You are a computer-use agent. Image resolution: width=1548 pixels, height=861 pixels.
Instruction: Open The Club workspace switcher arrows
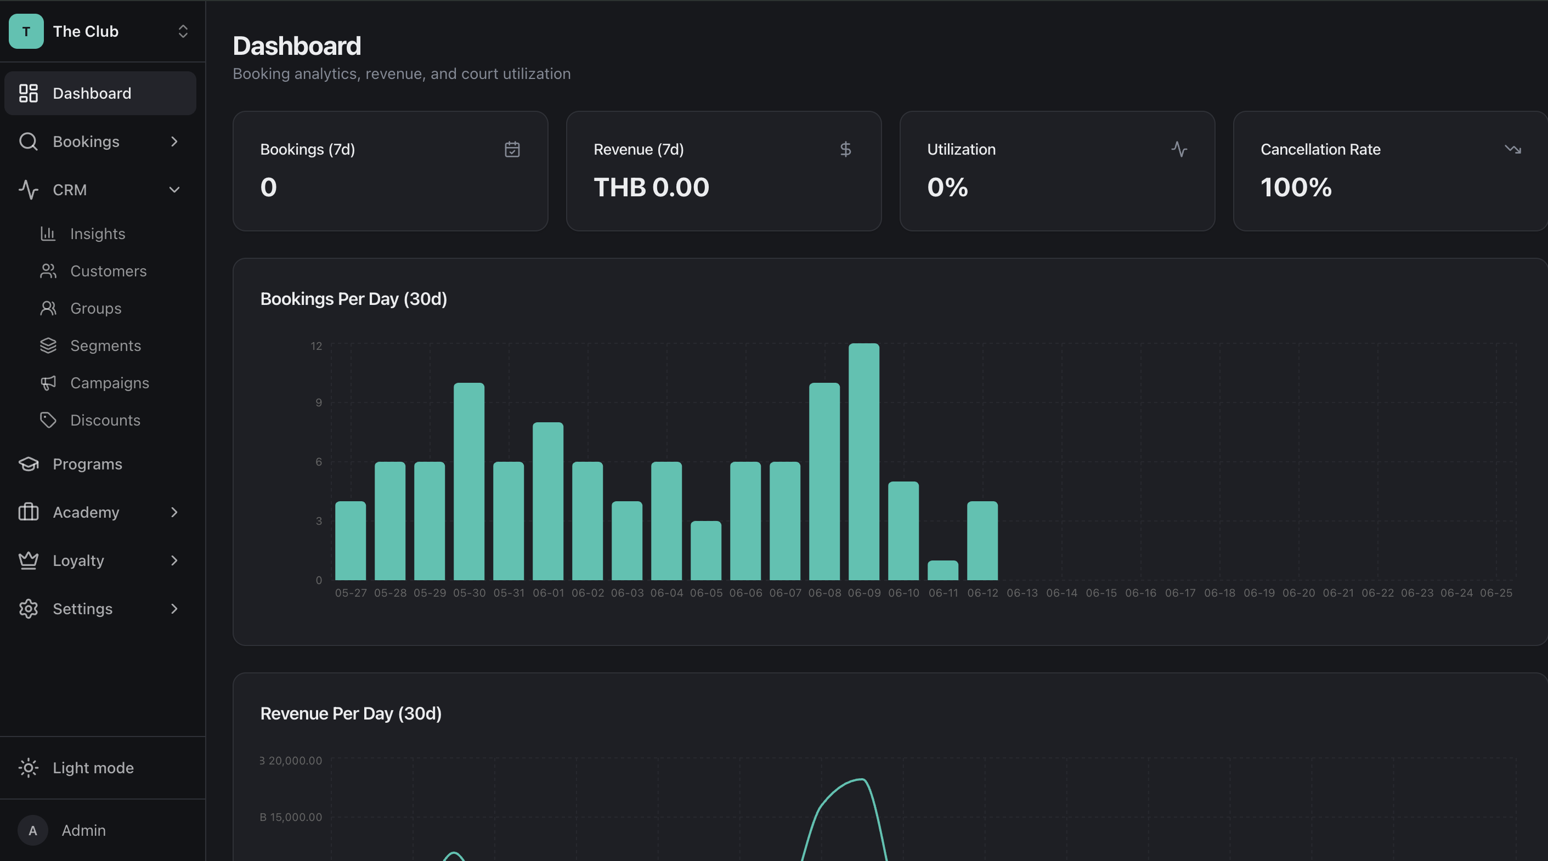(183, 31)
